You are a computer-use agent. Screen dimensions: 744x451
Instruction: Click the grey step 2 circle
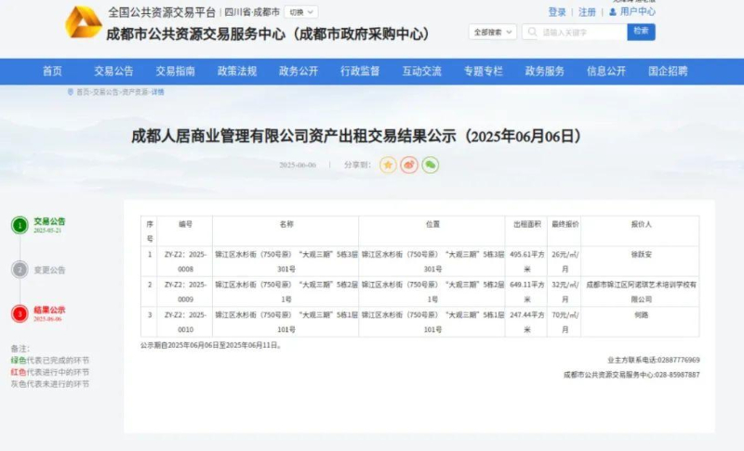20,270
